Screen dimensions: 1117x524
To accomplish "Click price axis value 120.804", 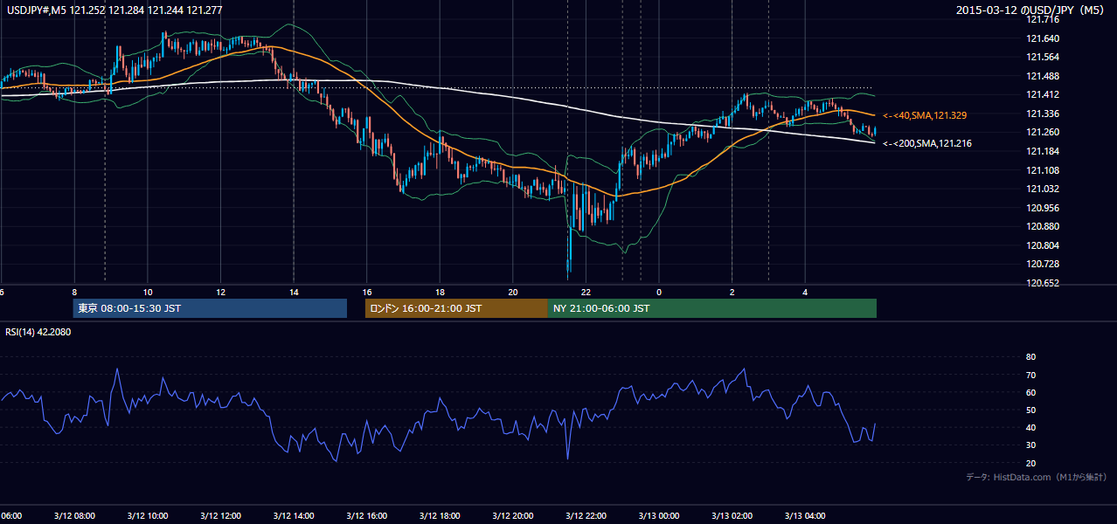I will pos(1043,245).
